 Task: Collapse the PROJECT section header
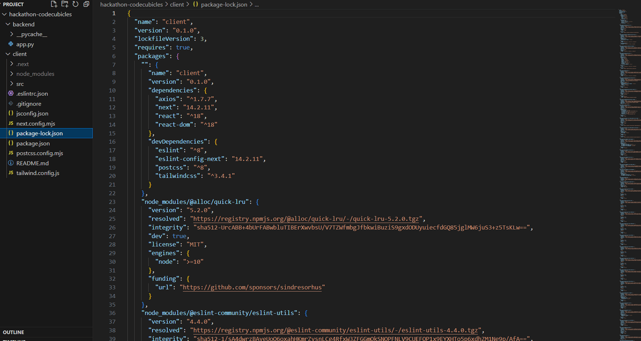pyautogui.click(x=13, y=4)
